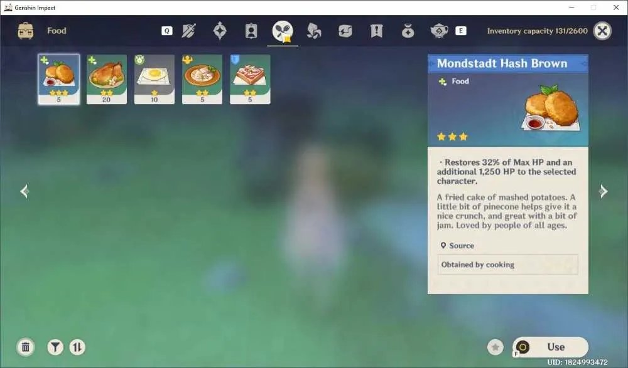Click the trash can delete icon
Viewport: 628px width, 368px height.
(x=26, y=347)
